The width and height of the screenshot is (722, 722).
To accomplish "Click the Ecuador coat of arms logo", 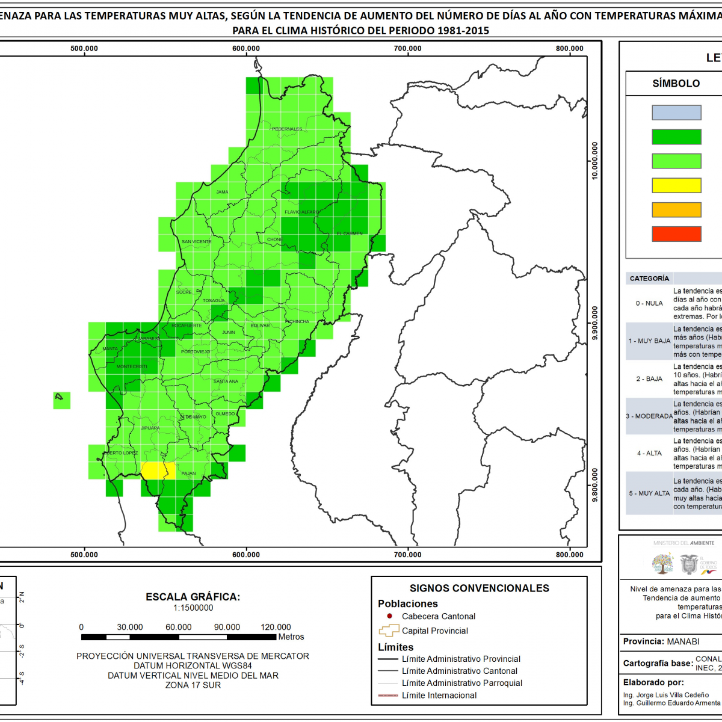I will (689, 564).
